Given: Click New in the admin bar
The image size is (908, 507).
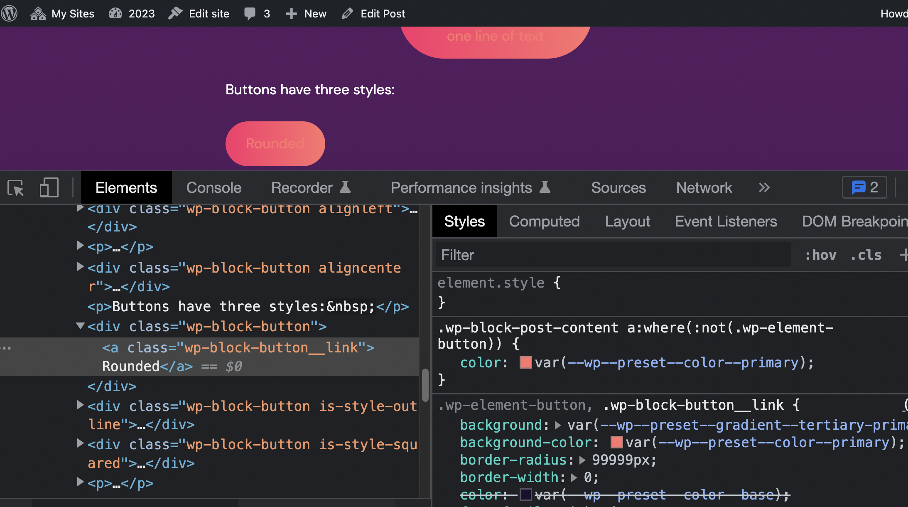Looking at the screenshot, I should [x=306, y=13].
